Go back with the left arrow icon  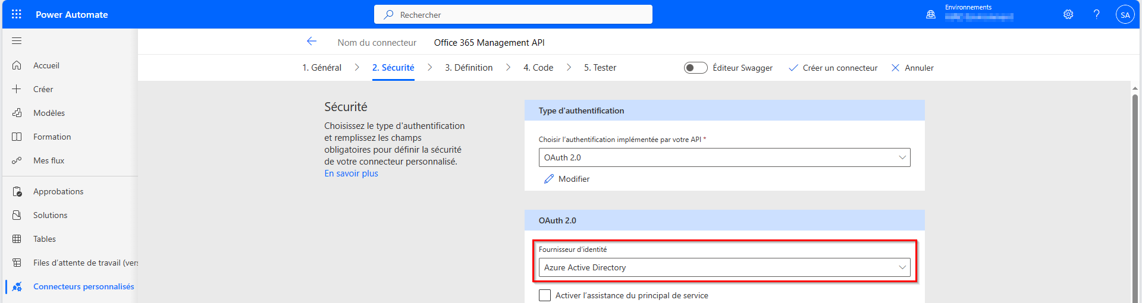pos(312,42)
